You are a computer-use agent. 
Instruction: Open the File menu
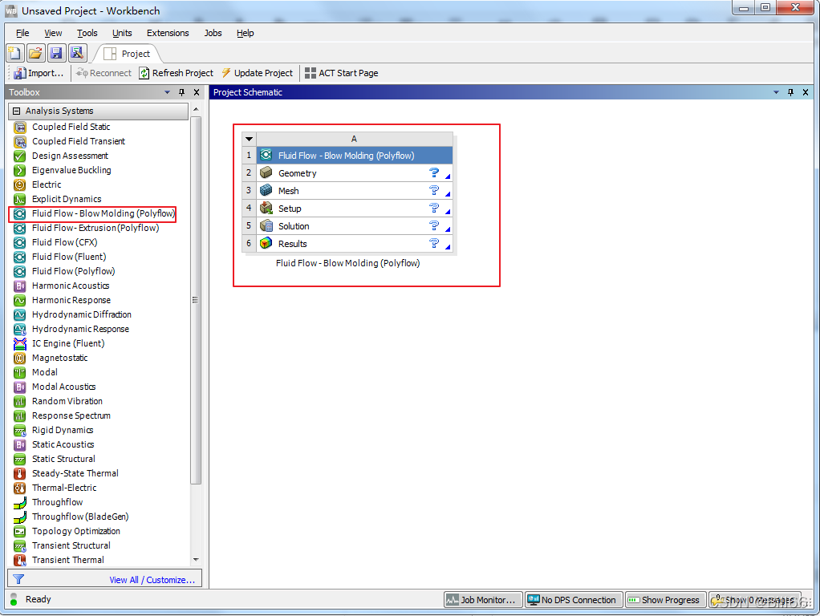(22, 33)
